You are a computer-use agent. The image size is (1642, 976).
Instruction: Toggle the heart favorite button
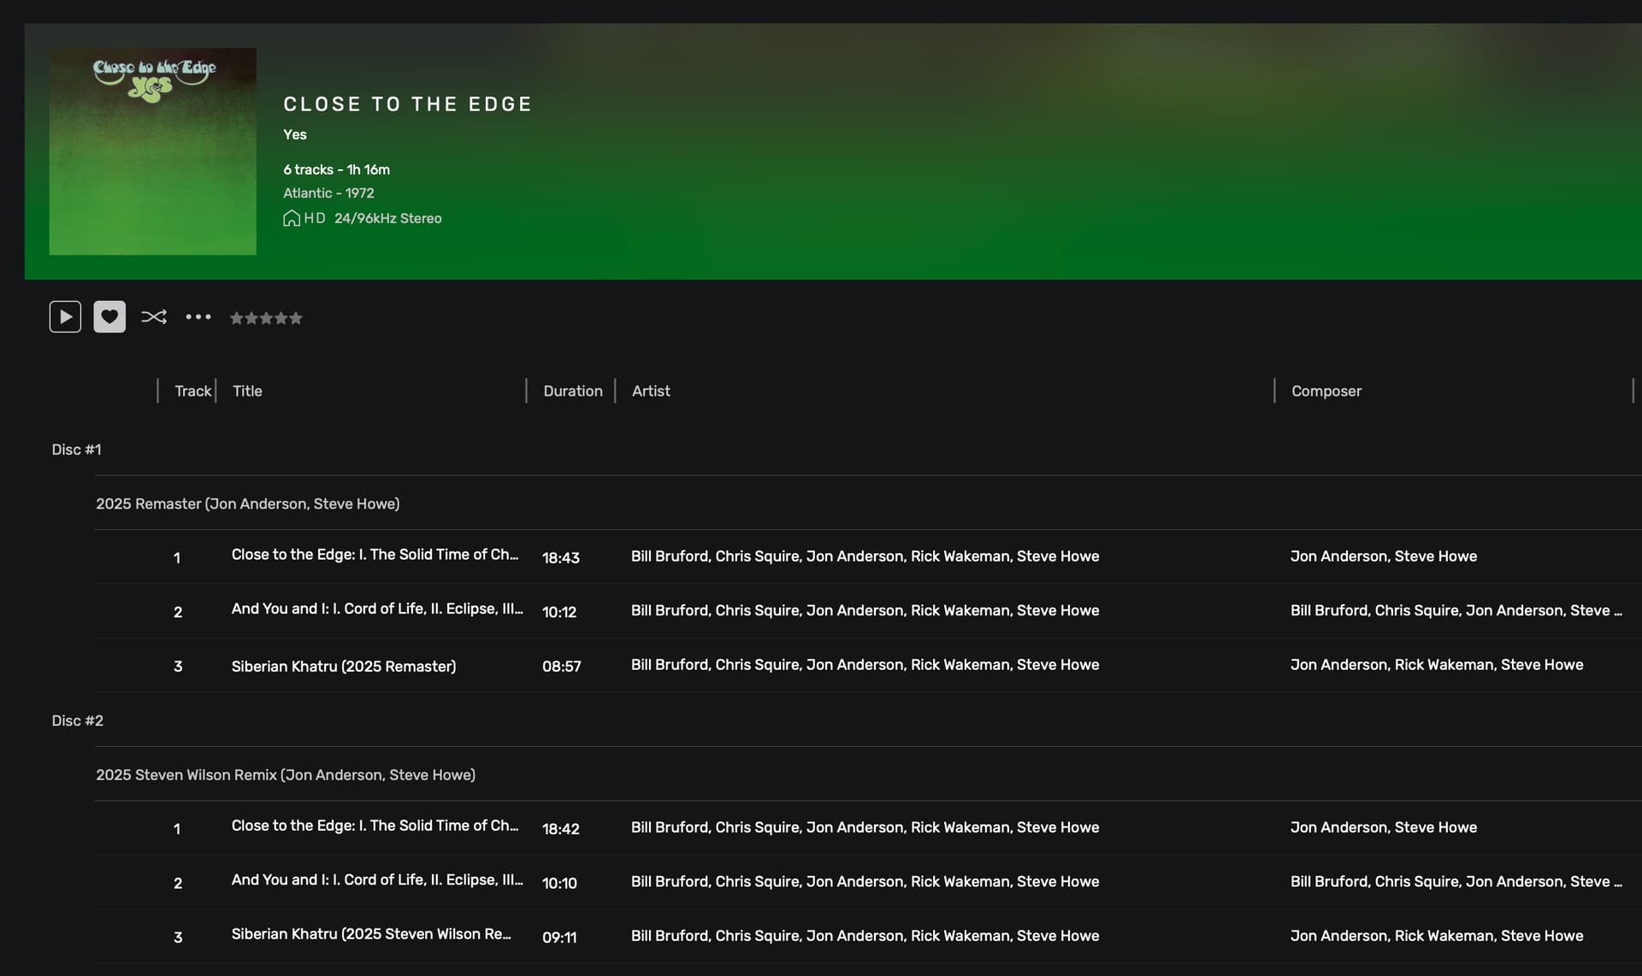coord(109,317)
